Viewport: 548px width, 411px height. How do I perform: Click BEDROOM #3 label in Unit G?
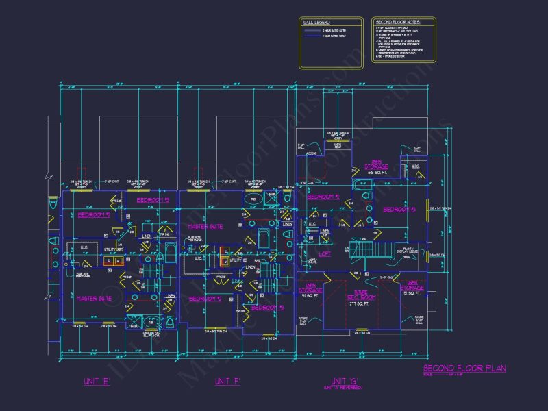tap(399, 210)
